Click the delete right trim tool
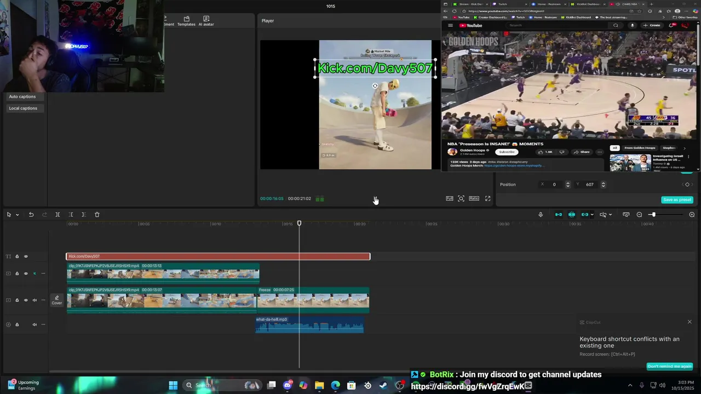 click(x=83, y=215)
